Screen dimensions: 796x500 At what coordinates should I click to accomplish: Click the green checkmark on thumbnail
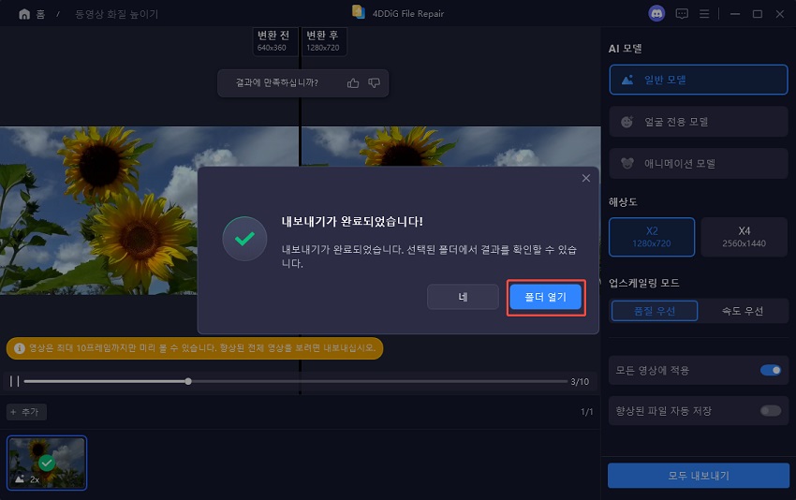pos(47,463)
